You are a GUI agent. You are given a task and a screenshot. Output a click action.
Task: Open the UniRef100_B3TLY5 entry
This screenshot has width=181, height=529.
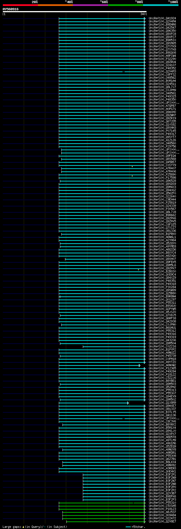[x=162, y=412]
